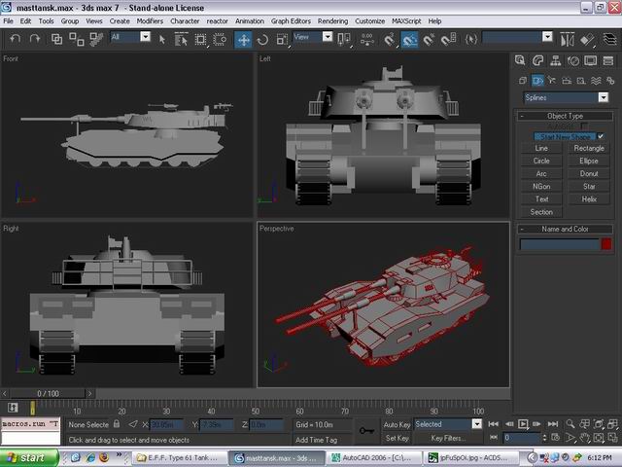Screen dimensions: 622x467
Task: Toggle the Auto Key button
Action: (397, 424)
